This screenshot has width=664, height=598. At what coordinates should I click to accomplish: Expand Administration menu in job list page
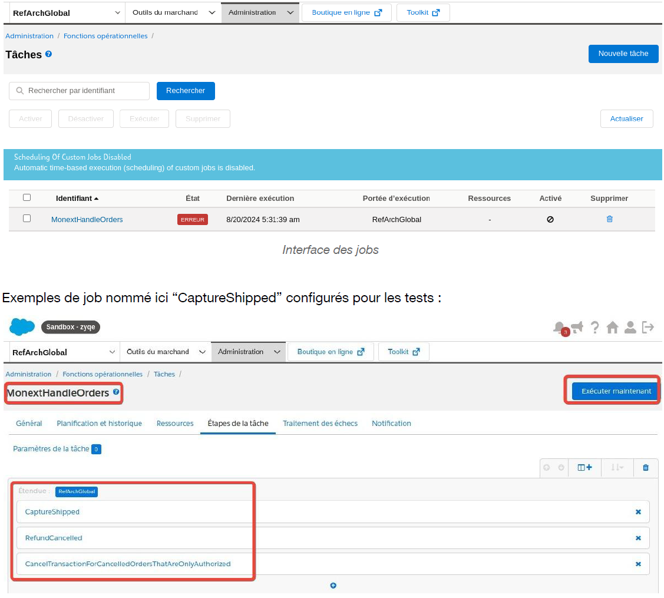tap(260, 13)
